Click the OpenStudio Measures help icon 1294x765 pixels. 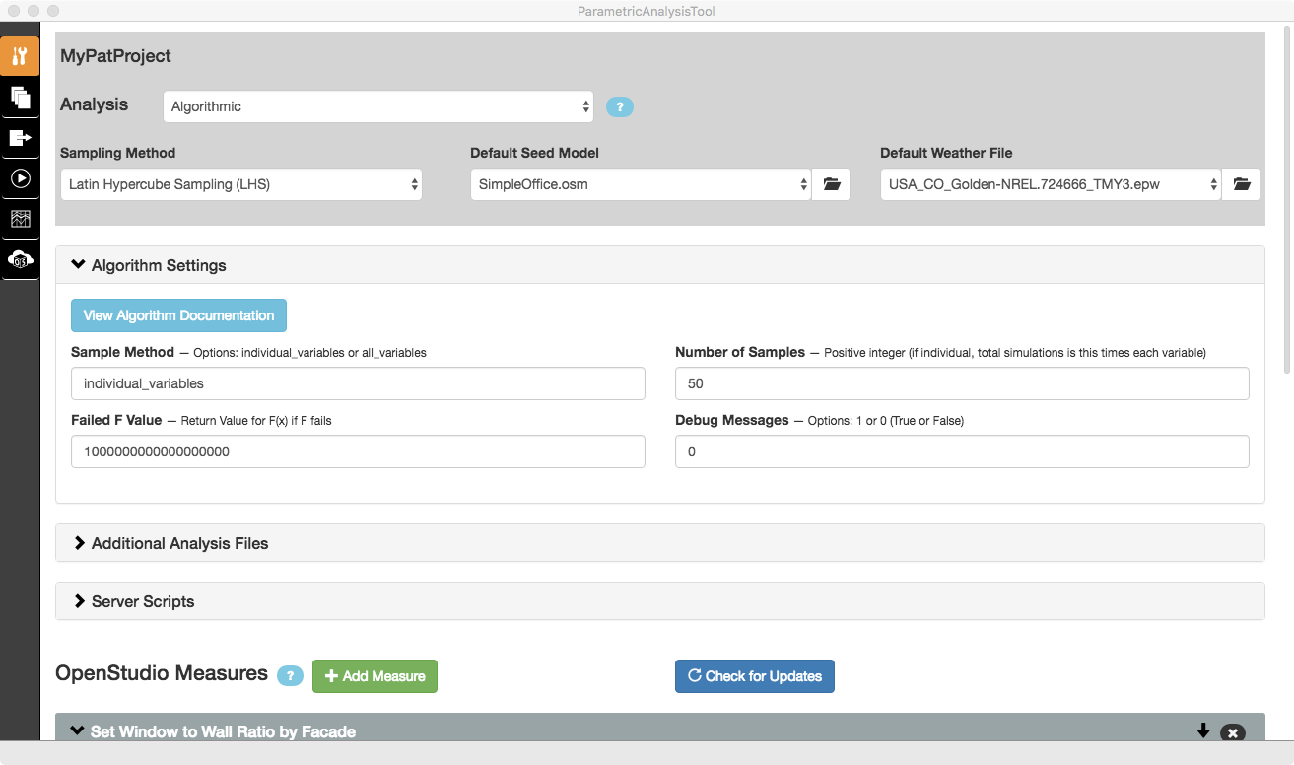coord(290,676)
